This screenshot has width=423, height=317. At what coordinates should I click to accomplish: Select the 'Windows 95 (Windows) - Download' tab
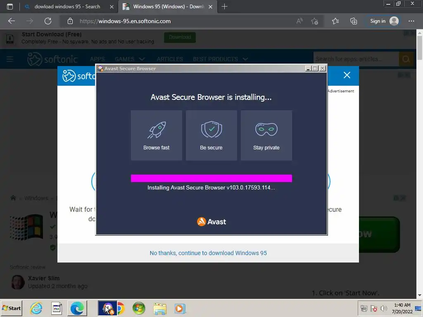click(x=169, y=7)
